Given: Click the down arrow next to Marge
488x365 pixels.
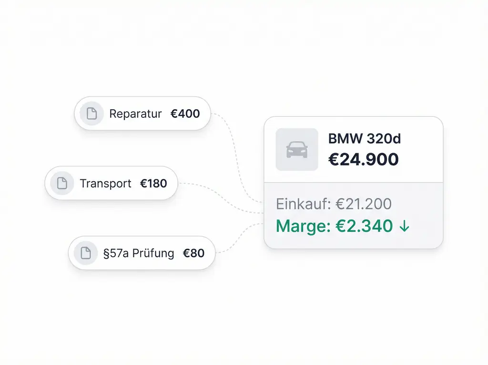Looking at the screenshot, I should click(x=404, y=227).
